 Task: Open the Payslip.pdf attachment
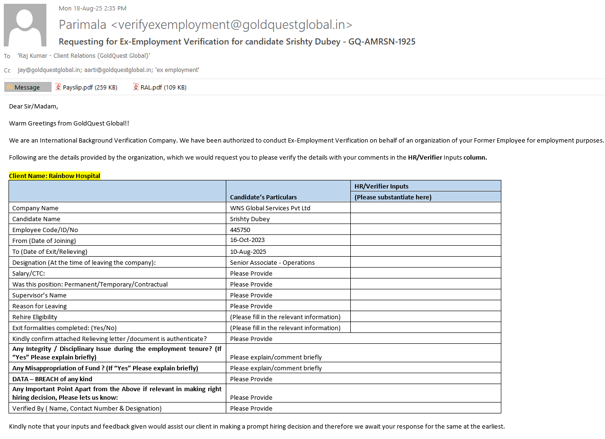86,87
